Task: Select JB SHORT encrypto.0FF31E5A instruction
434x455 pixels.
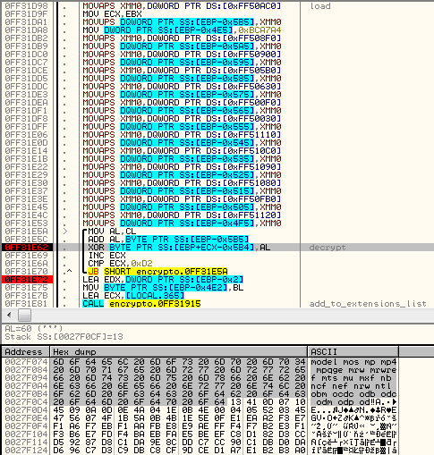Action: click(157, 272)
